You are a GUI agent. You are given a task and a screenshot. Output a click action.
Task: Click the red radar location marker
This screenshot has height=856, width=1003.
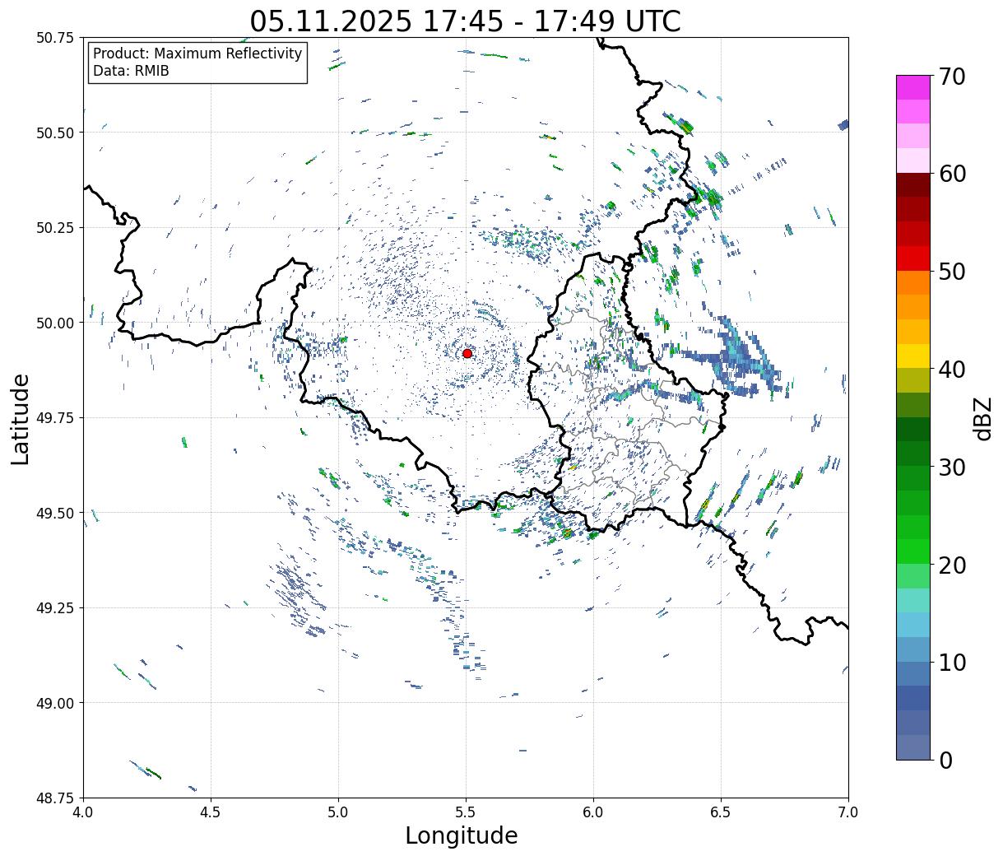click(x=467, y=353)
